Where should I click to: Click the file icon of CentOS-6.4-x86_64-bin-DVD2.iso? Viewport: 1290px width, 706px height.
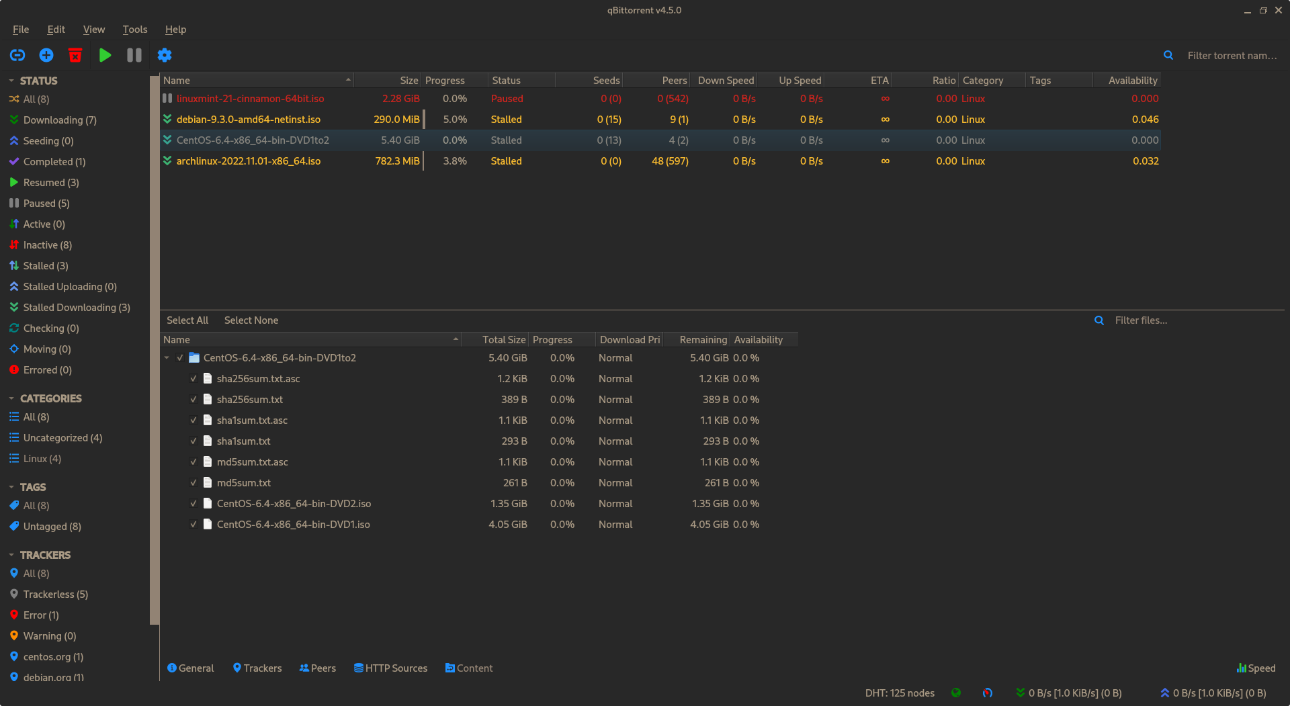tap(208, 503)
